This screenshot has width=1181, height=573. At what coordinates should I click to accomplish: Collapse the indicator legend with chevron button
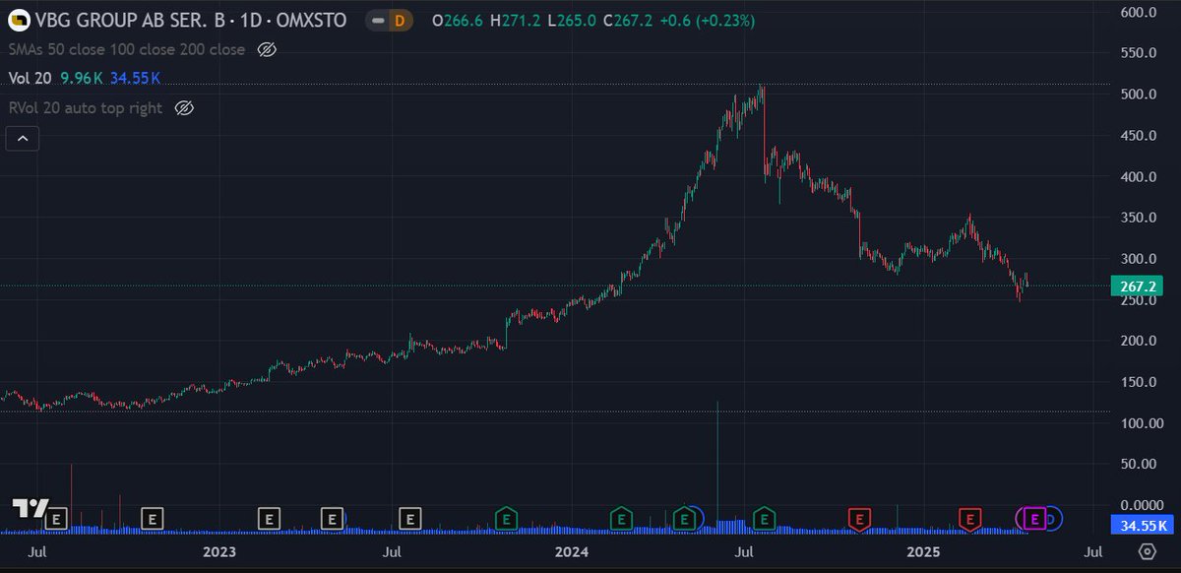[23, 139]
